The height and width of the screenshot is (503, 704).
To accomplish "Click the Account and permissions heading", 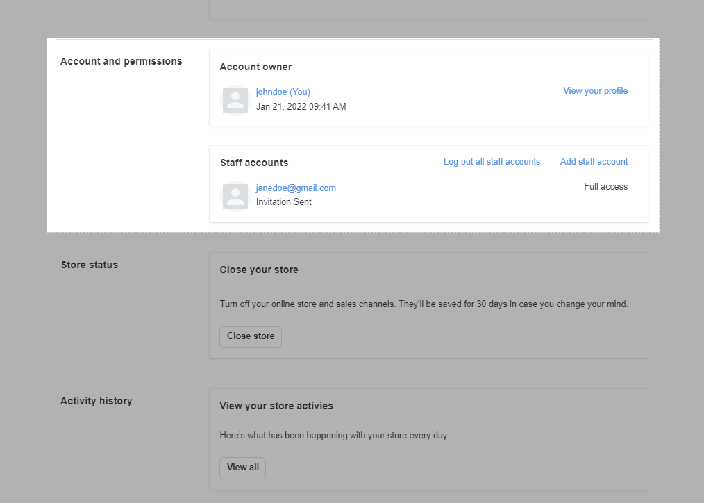I will [x=121, y=62].
